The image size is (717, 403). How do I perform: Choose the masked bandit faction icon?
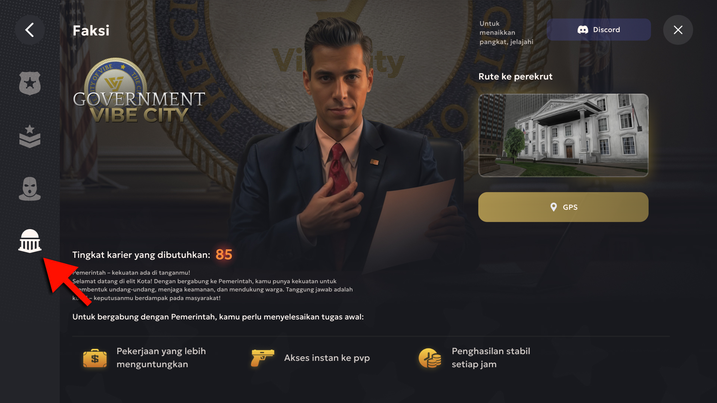pos(30,189)
